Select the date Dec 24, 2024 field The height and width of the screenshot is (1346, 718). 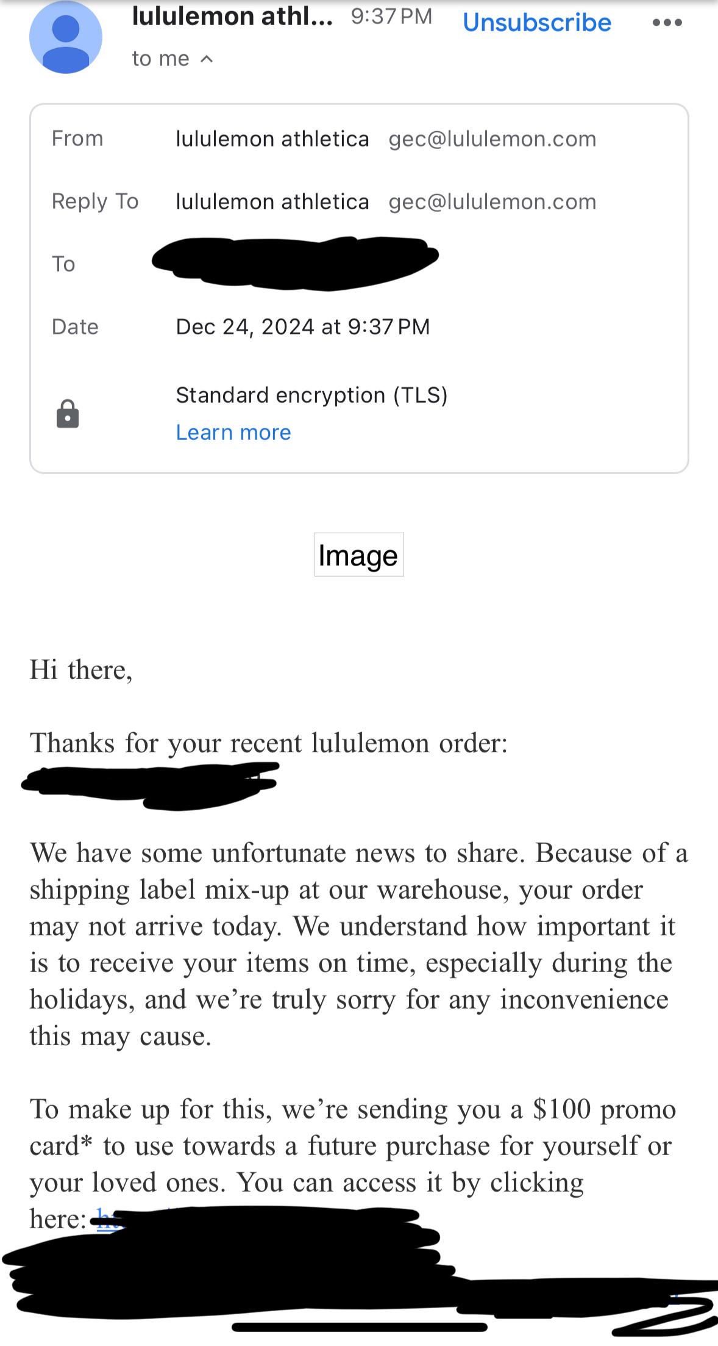[303, 327]
